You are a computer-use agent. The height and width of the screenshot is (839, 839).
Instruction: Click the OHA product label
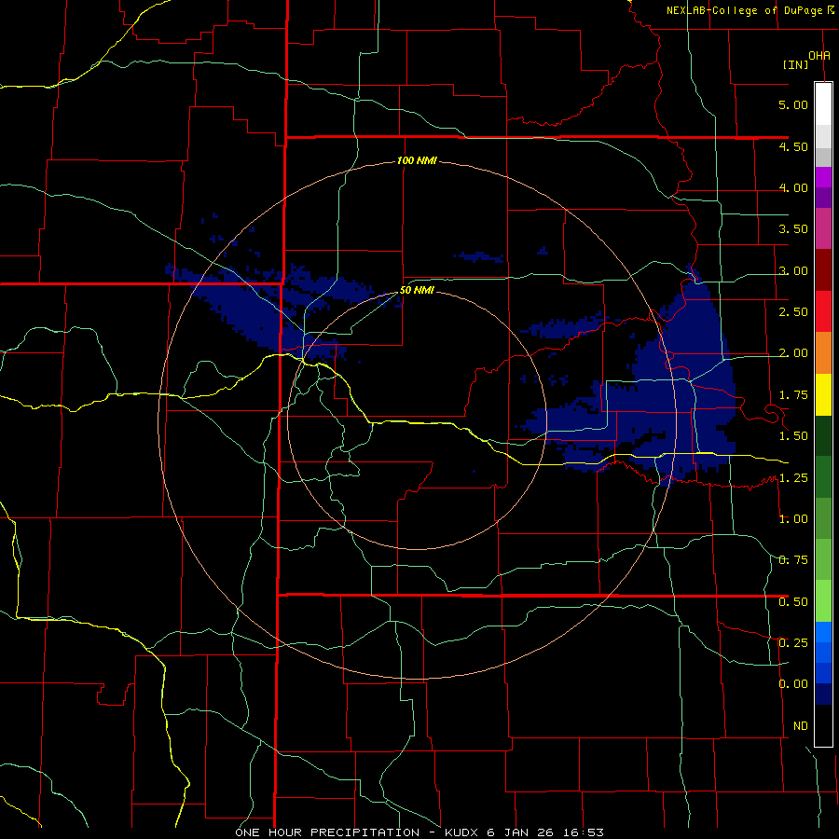(x=819, y=56)
